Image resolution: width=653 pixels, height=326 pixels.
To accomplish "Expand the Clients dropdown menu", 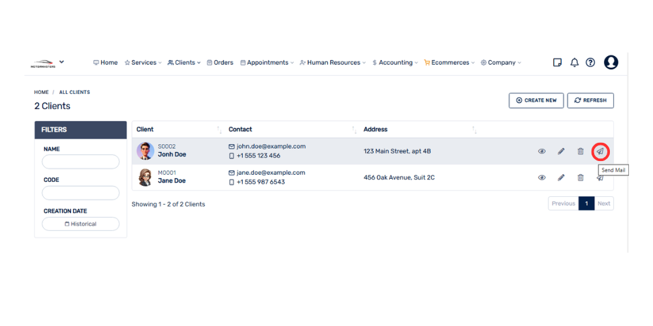I will click(184, 63).
